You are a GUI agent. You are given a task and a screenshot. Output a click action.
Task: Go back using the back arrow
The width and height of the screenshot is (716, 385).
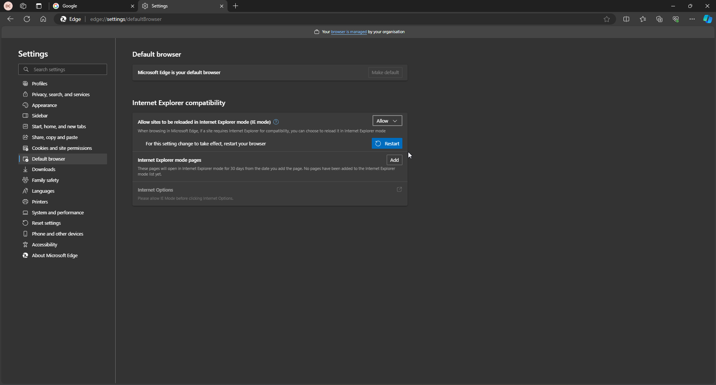[10, 19]
